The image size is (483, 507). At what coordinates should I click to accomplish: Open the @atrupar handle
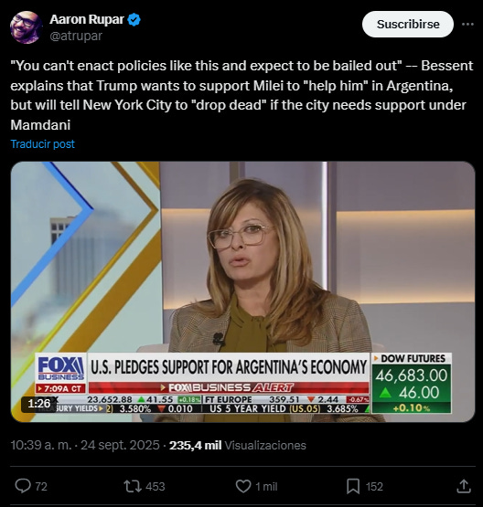(x=76, y=36)
